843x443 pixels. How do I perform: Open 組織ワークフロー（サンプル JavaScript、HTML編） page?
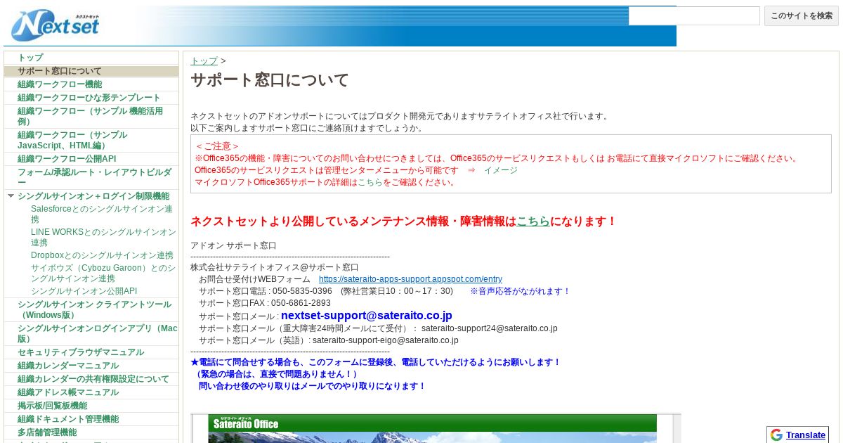point(72,140)
